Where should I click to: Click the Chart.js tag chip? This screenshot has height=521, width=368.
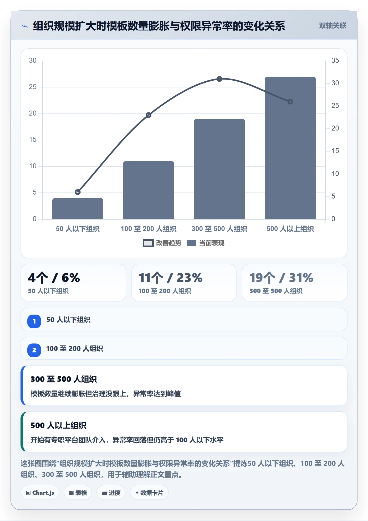40,493
